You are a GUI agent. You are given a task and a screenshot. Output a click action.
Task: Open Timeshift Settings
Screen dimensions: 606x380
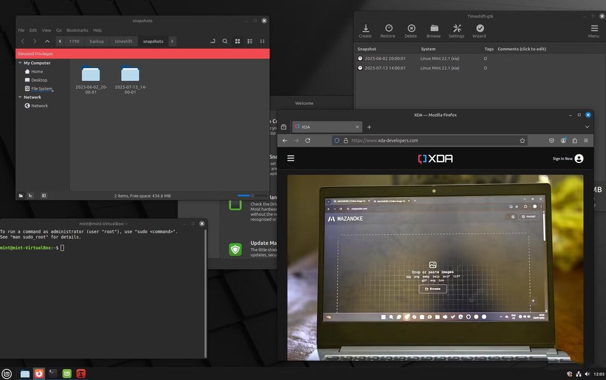[x=456, y=29]
